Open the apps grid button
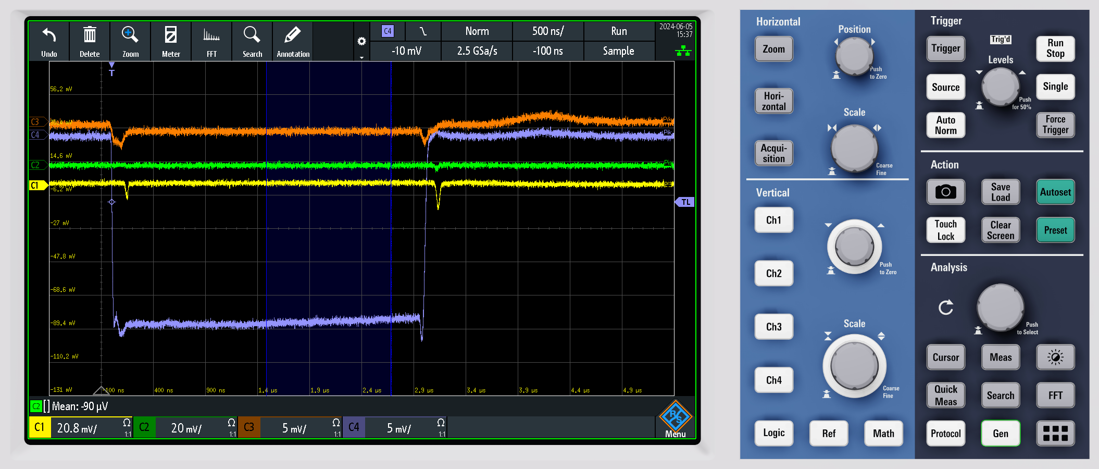The image size is (1099, 469). click(x=1055, y=434)
